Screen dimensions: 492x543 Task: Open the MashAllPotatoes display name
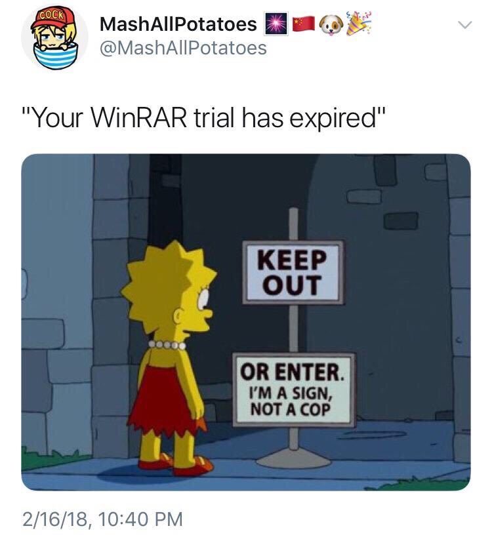(178, 24)
